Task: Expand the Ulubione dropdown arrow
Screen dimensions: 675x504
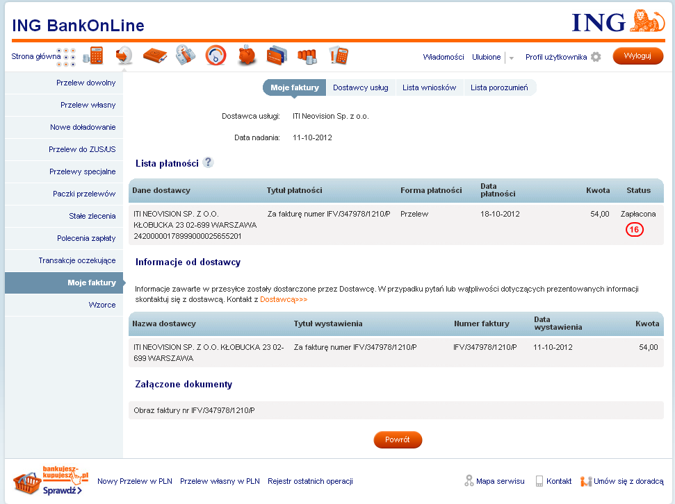Action: click(512, 58)
